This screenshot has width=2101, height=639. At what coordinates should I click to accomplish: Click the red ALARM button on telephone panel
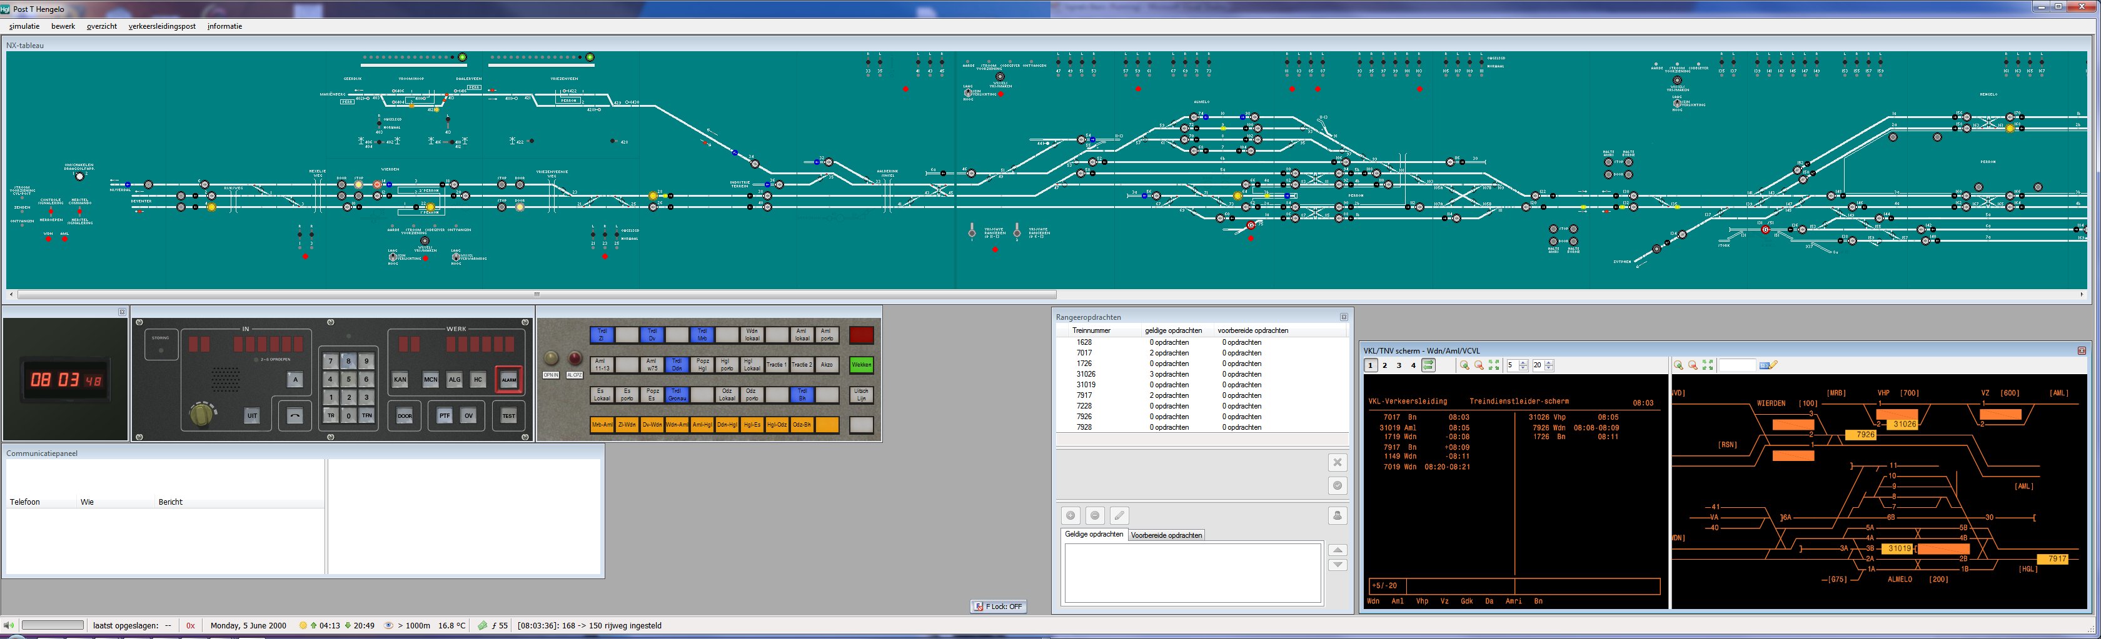tap(509, 380)
